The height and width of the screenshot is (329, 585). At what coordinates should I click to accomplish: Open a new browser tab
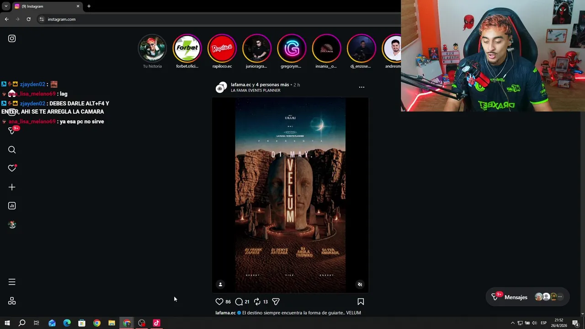[89, 6]
